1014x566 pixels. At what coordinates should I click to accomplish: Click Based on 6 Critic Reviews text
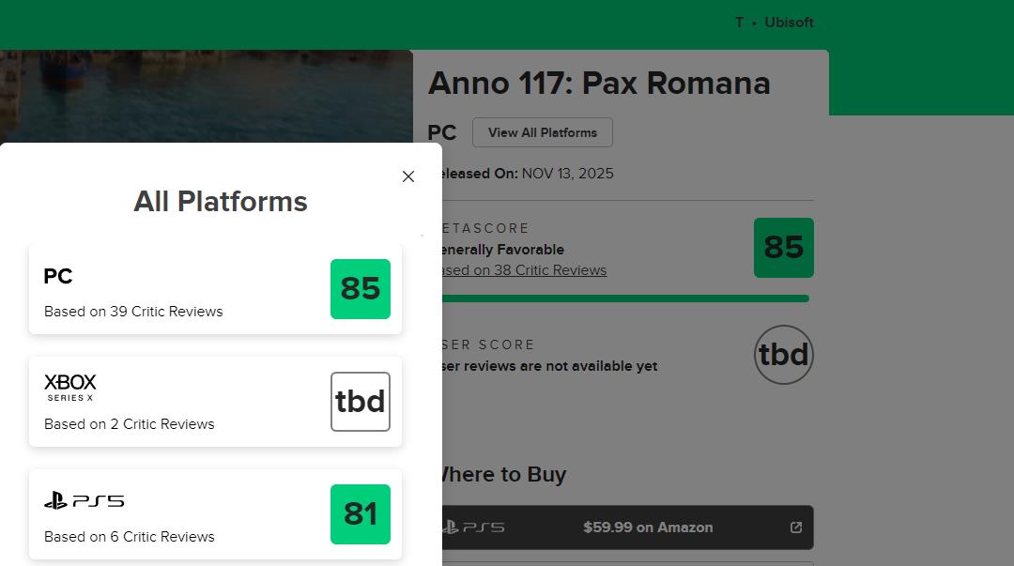tap(130, 537)
